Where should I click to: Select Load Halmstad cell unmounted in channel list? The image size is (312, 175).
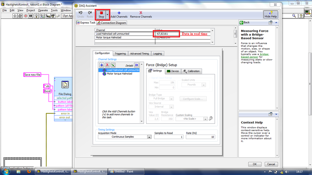tap(119, 70)
